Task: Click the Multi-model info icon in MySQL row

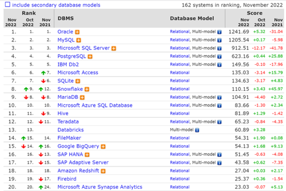Action: click(x=220, y=40)
